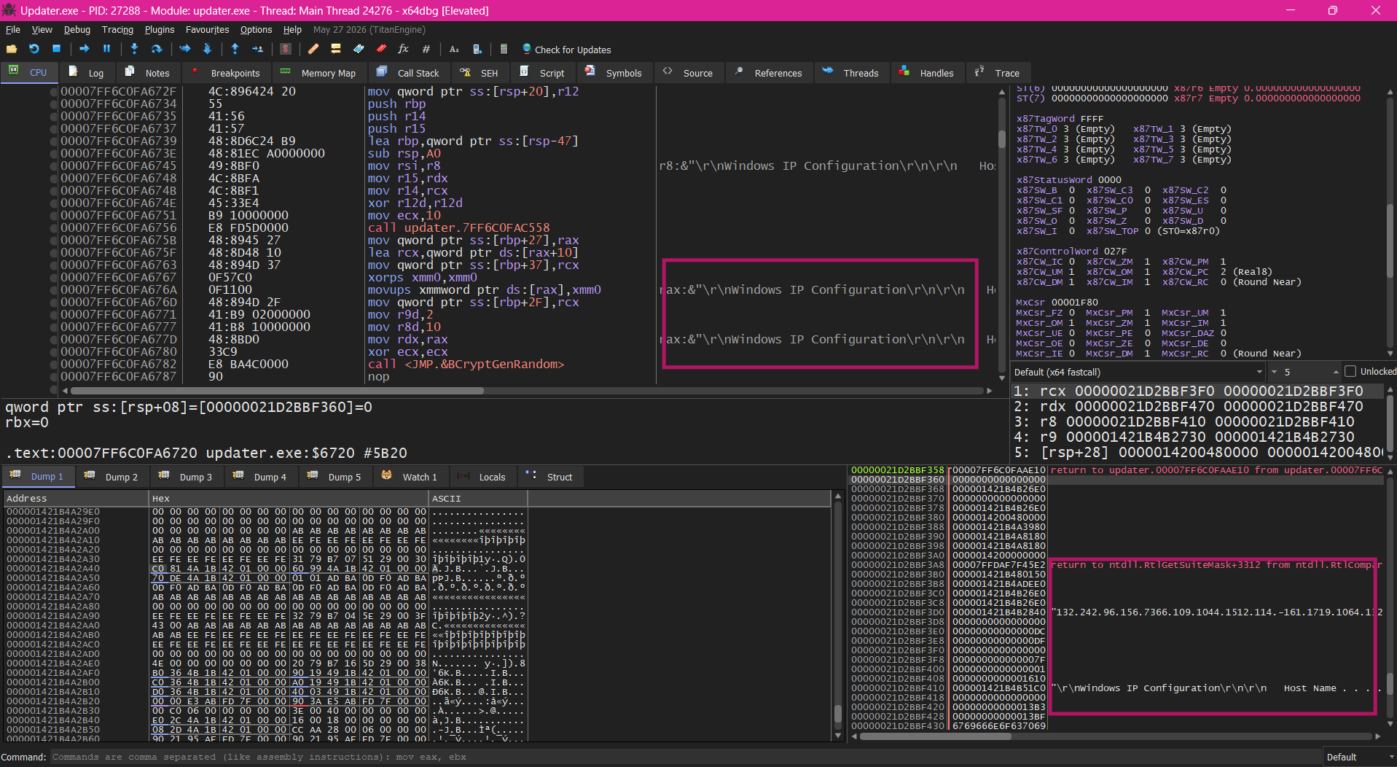Click the Run To User Code icon
This screenshot has height=767, width=1397.
pyautogui.click(x=257, y=49)
